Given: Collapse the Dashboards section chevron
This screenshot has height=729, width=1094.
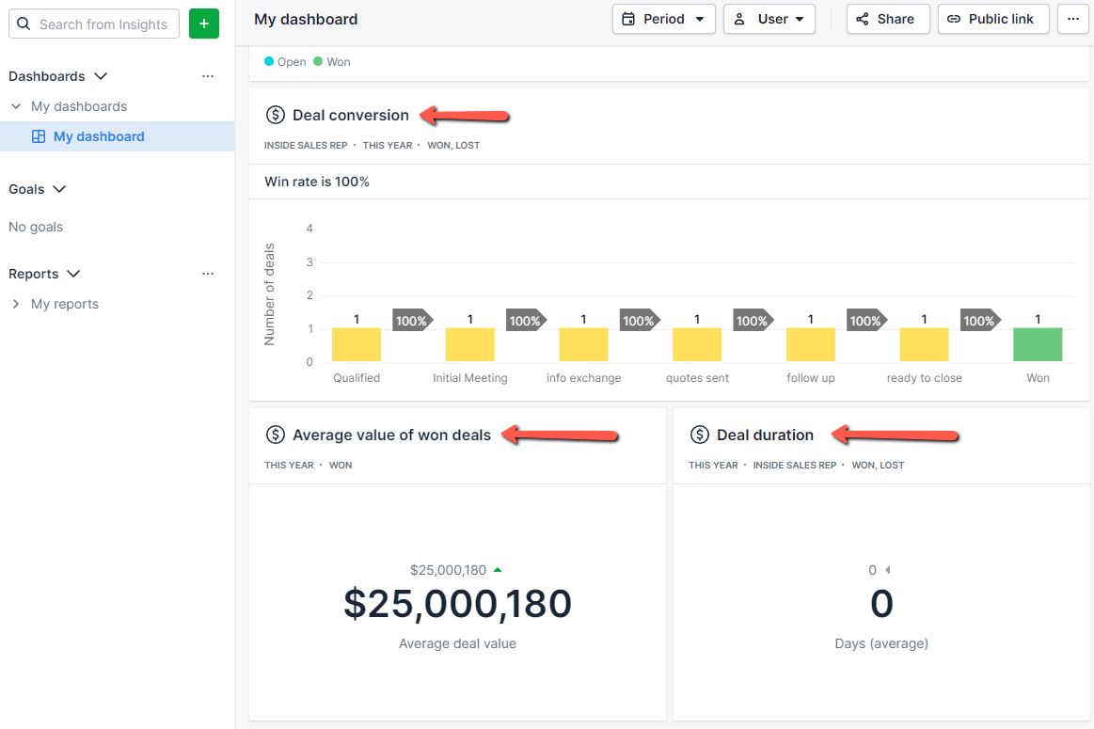Looking at the screenshot, I should pos(102,76).
